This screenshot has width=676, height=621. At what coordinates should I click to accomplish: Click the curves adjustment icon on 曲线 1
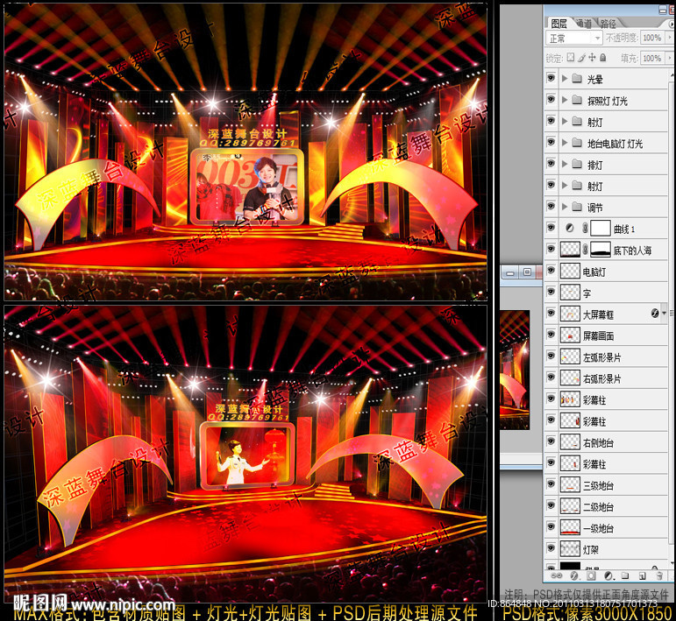point(570,229)
